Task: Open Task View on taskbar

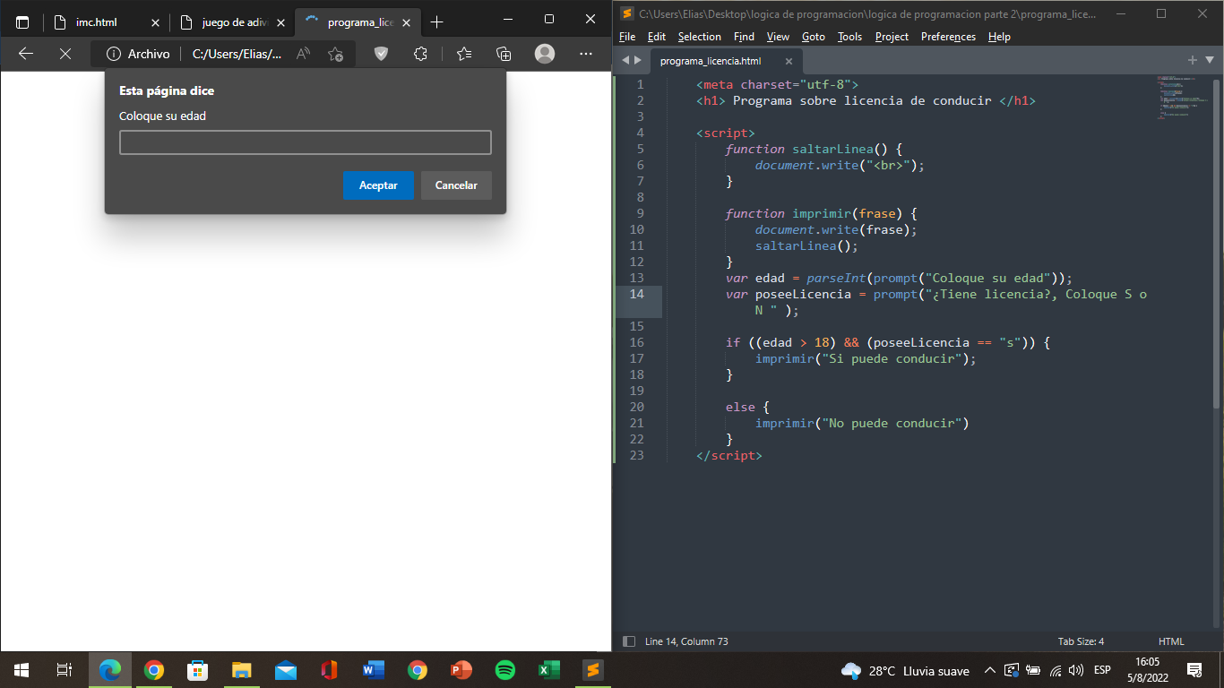Action: click(x=65, y=670)
